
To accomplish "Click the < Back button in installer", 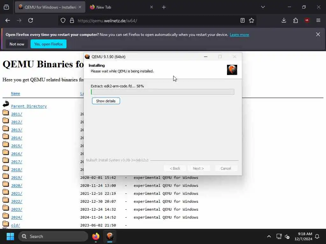I will click(x=175, y=168).
